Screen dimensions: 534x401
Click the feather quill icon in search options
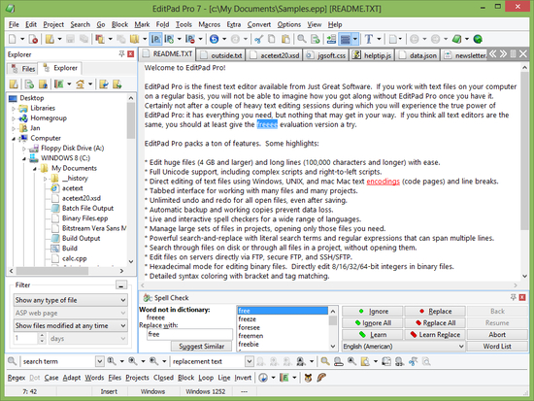321,378
